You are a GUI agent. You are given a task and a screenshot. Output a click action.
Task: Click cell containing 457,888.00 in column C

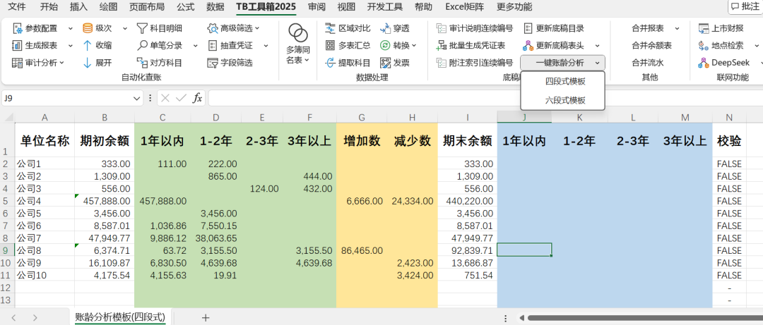tap(162, 201)
